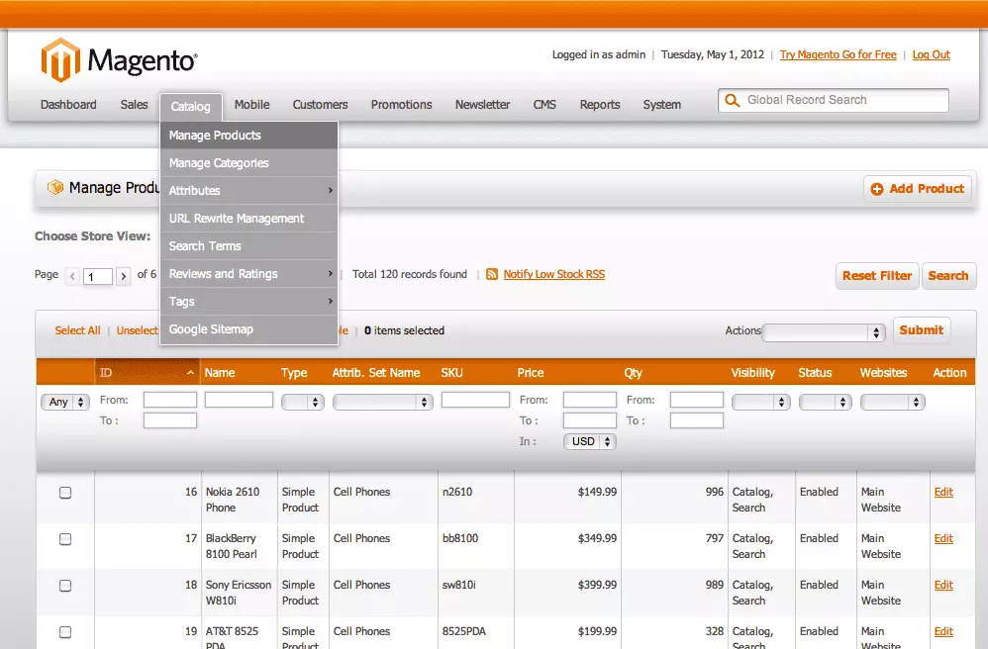Click the Manage Products box icon
This screenshot has width=988, height=649.
point(55,188)
